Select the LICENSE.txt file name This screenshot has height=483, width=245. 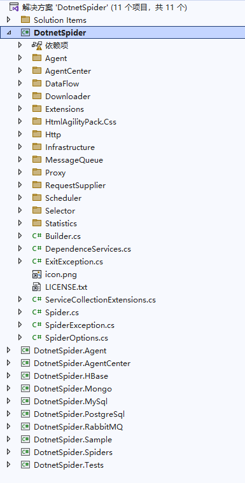coord(66,287)
